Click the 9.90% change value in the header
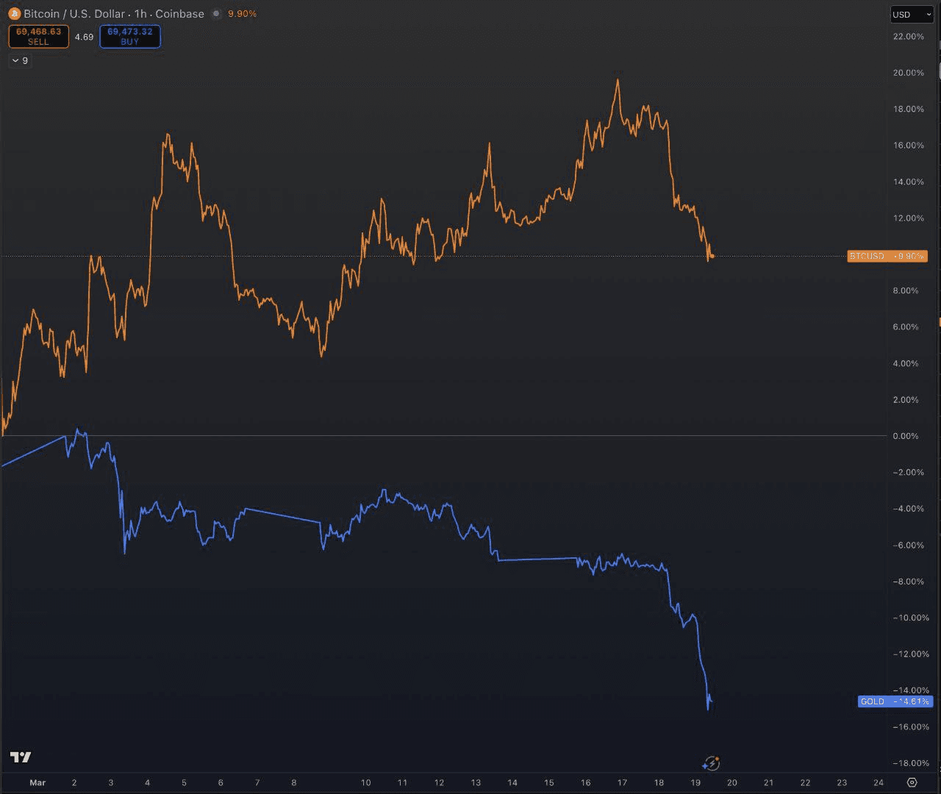The height and width of the screenshot is (794, 941). (x=242, y=14)
